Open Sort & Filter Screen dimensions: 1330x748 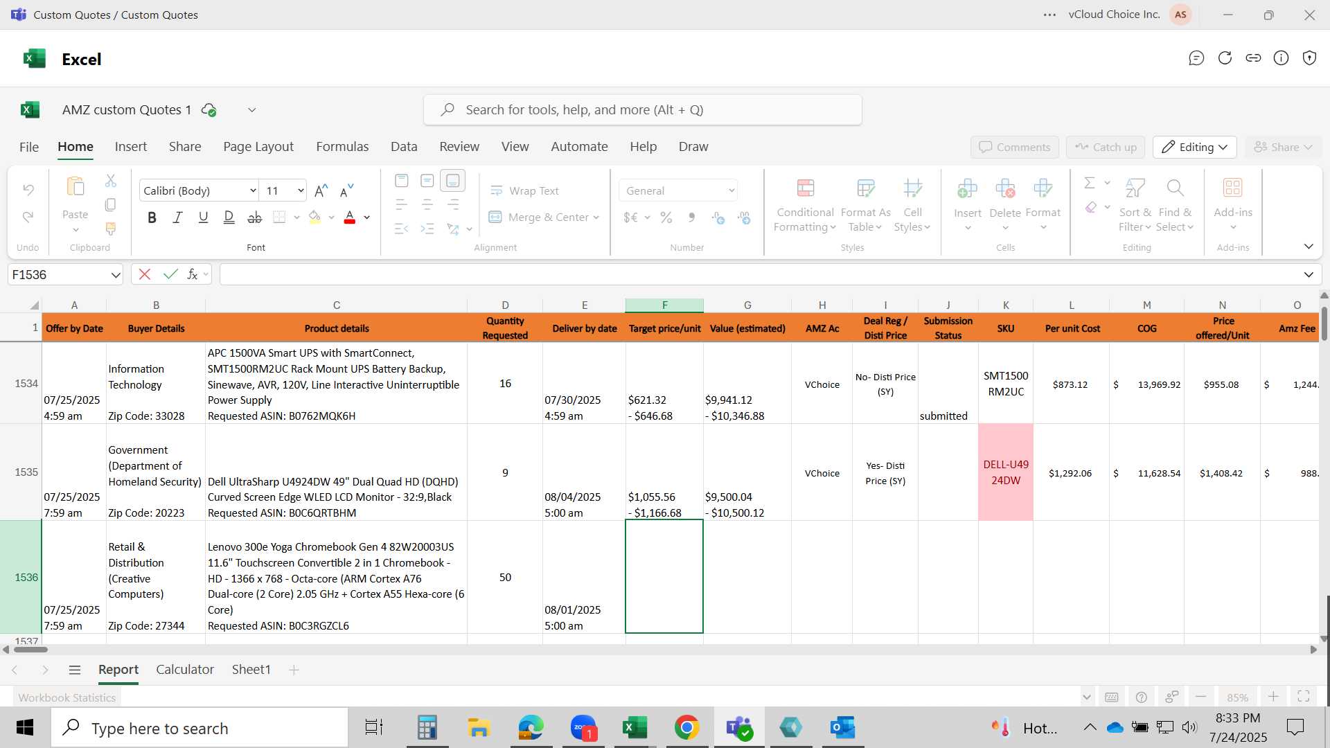[x=1135, y=205]
